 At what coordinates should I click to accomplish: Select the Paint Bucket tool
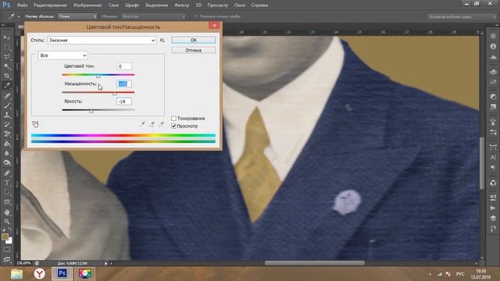pyautogui.click(x=7, y=144)
